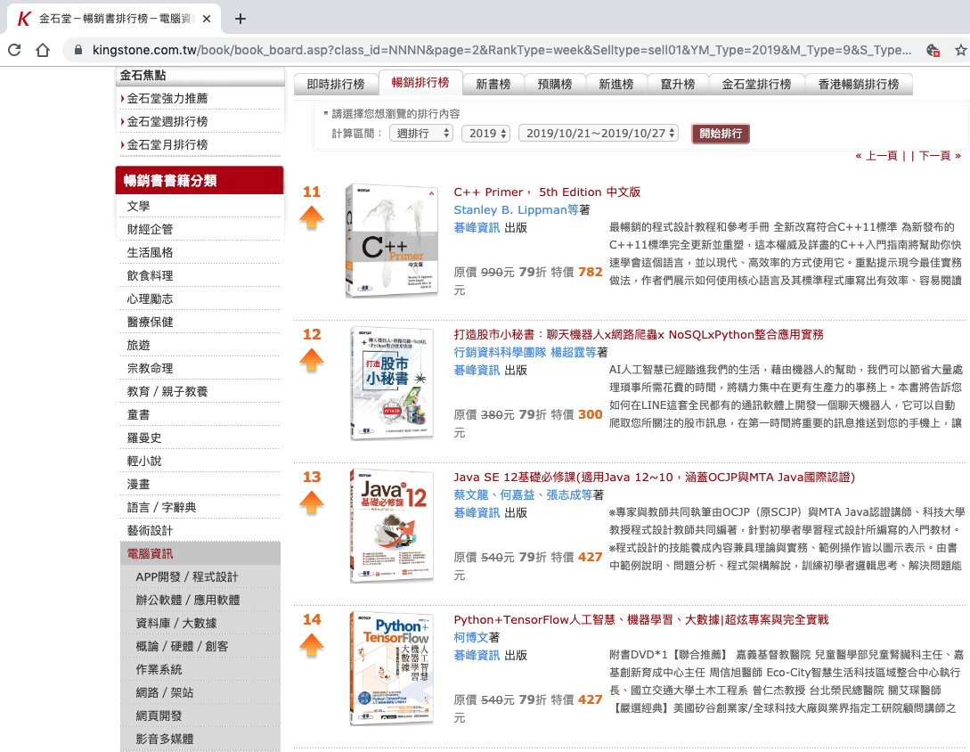
Task: Open the 新書榜 tab
Action: point(493,84)
